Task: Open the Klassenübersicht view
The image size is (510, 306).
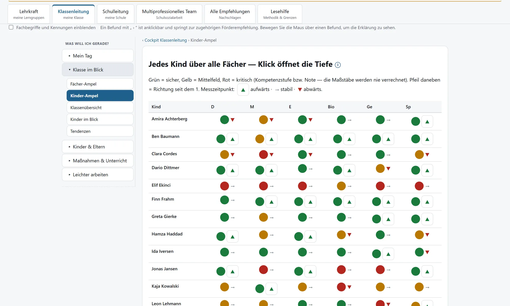Action: 100,108
